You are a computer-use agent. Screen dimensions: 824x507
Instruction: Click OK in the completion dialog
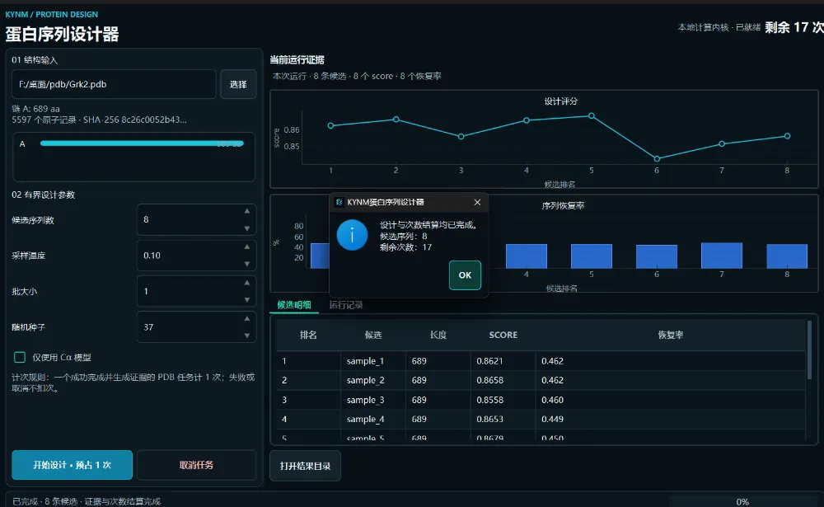coord(465,275)
